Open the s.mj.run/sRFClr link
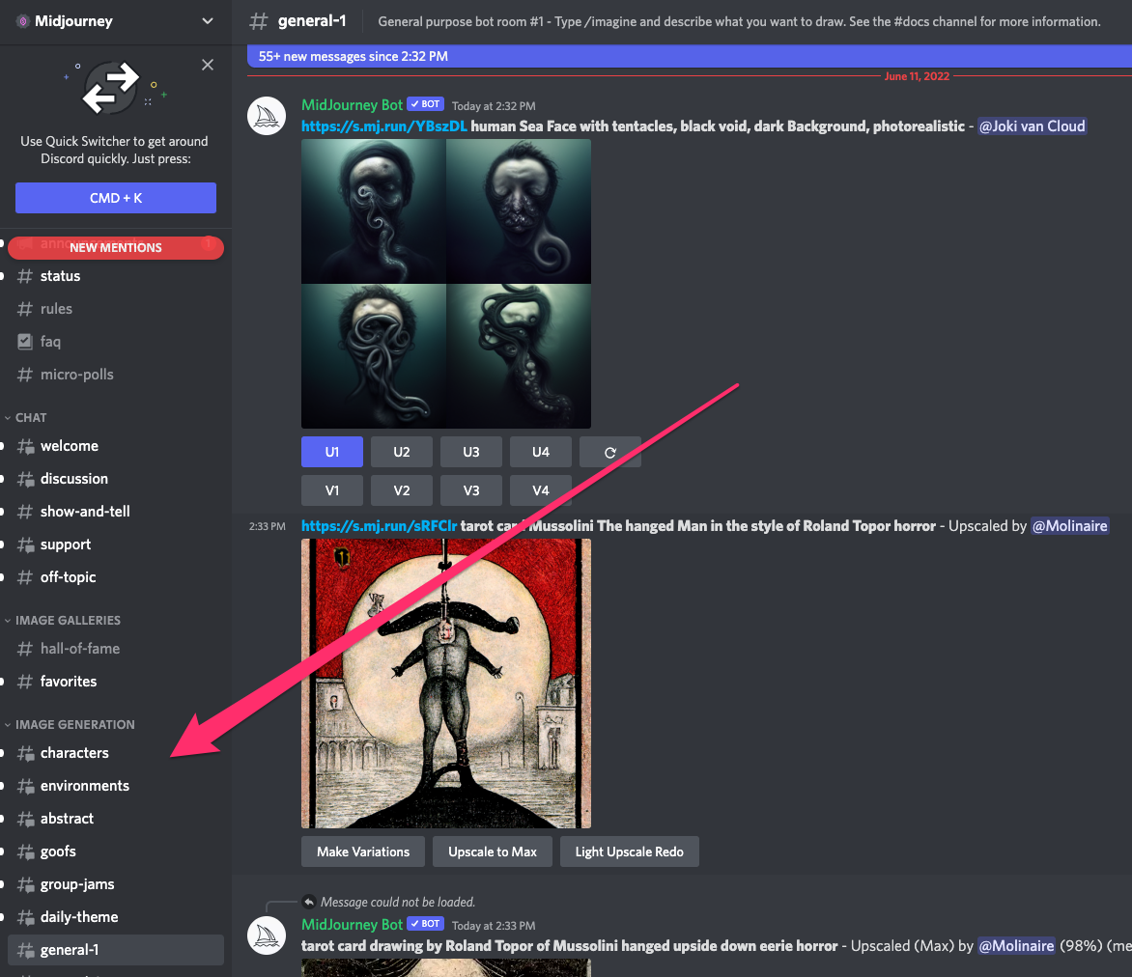This screenshot has width=1132, height=977. pos(379,526)
